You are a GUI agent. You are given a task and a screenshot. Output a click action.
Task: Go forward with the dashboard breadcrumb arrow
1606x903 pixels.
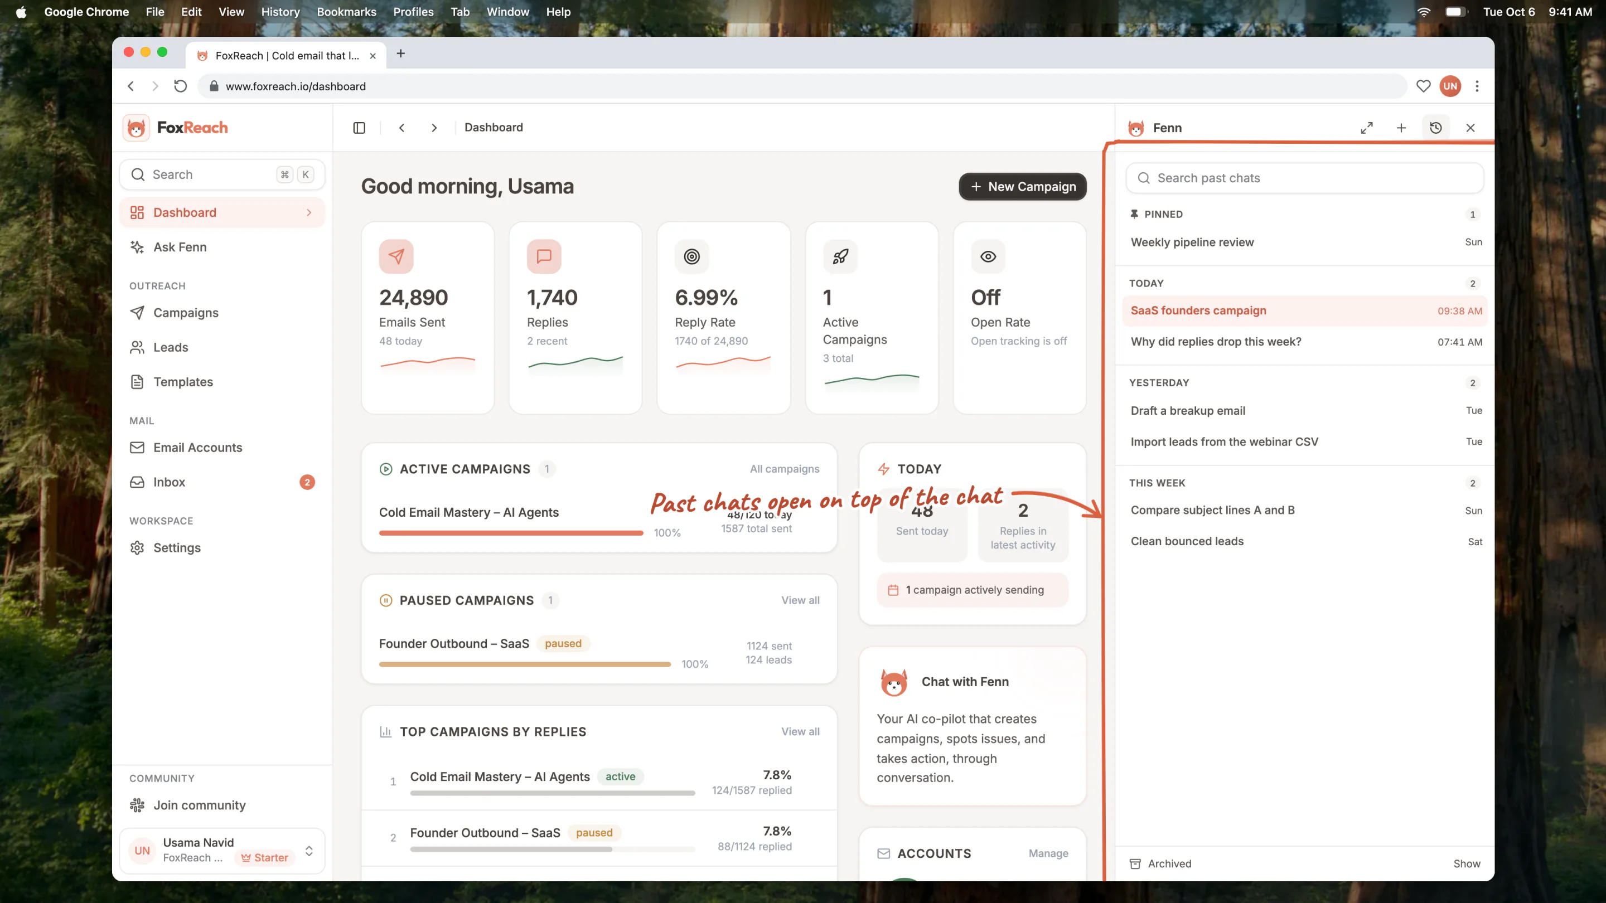(434, 128)
